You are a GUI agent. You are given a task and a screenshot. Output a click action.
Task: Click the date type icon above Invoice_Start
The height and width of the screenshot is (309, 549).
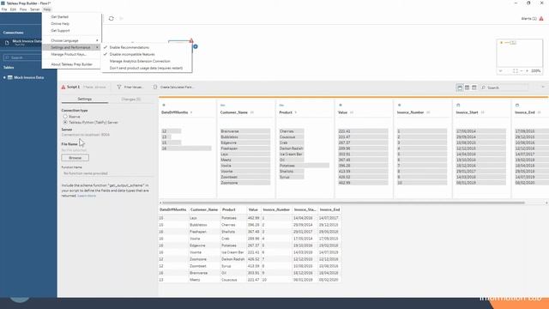458,105
